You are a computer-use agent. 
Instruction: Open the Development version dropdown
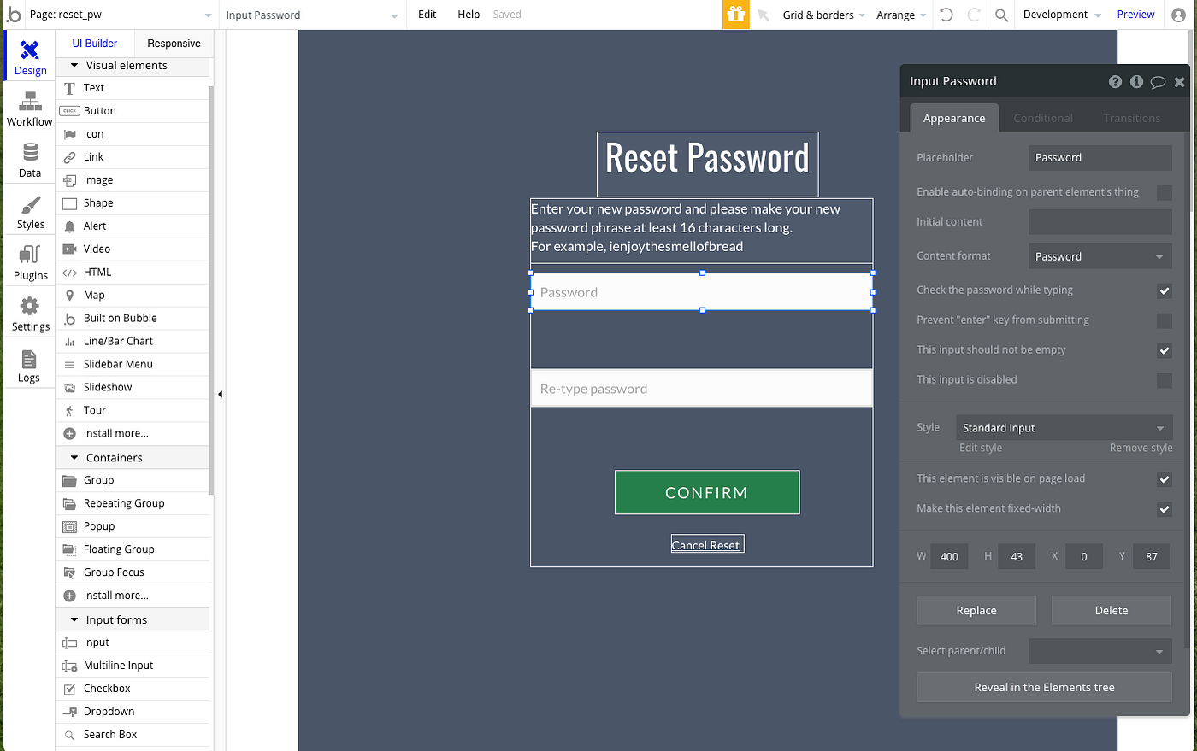coord(1062,15)
